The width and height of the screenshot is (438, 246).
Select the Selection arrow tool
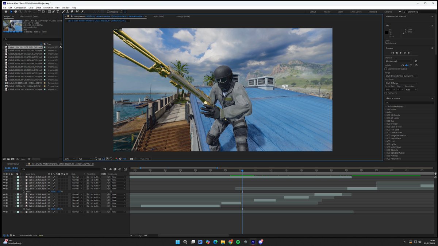[11, 11]
